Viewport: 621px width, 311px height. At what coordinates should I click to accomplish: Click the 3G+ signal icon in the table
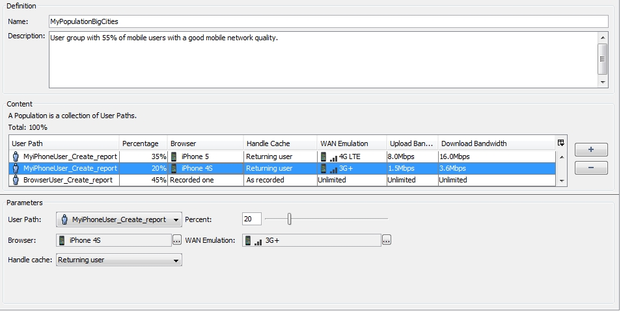click(329, 168)
